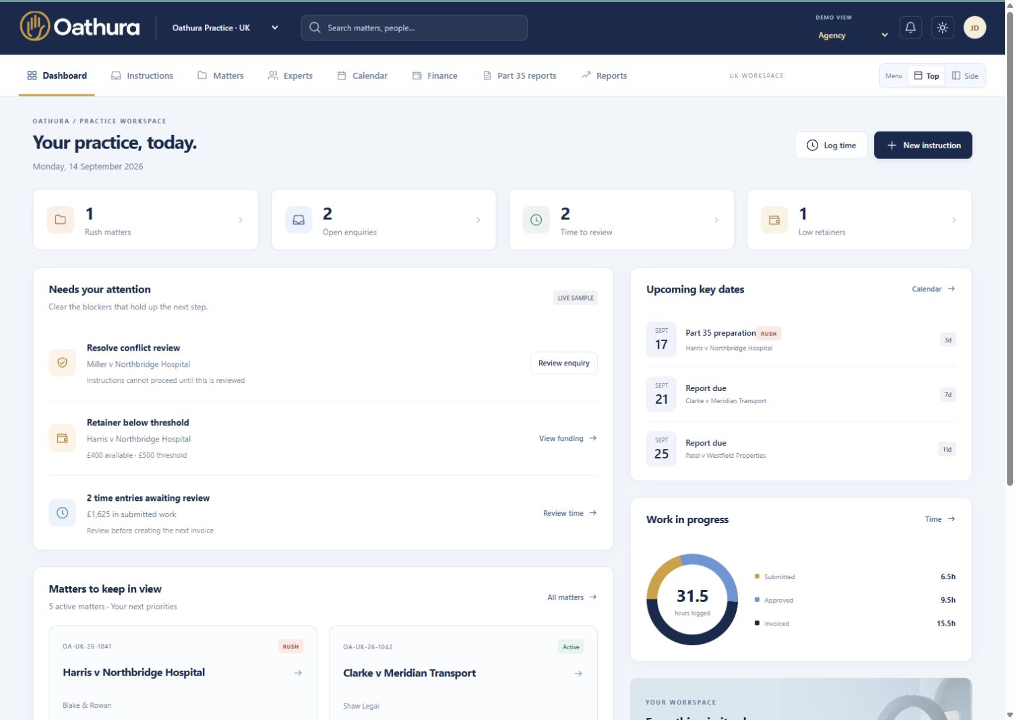Click the Submitted gold legend swatch
Image resolution: width=1015 pixels, height=720 pixels.
point(757,576)
